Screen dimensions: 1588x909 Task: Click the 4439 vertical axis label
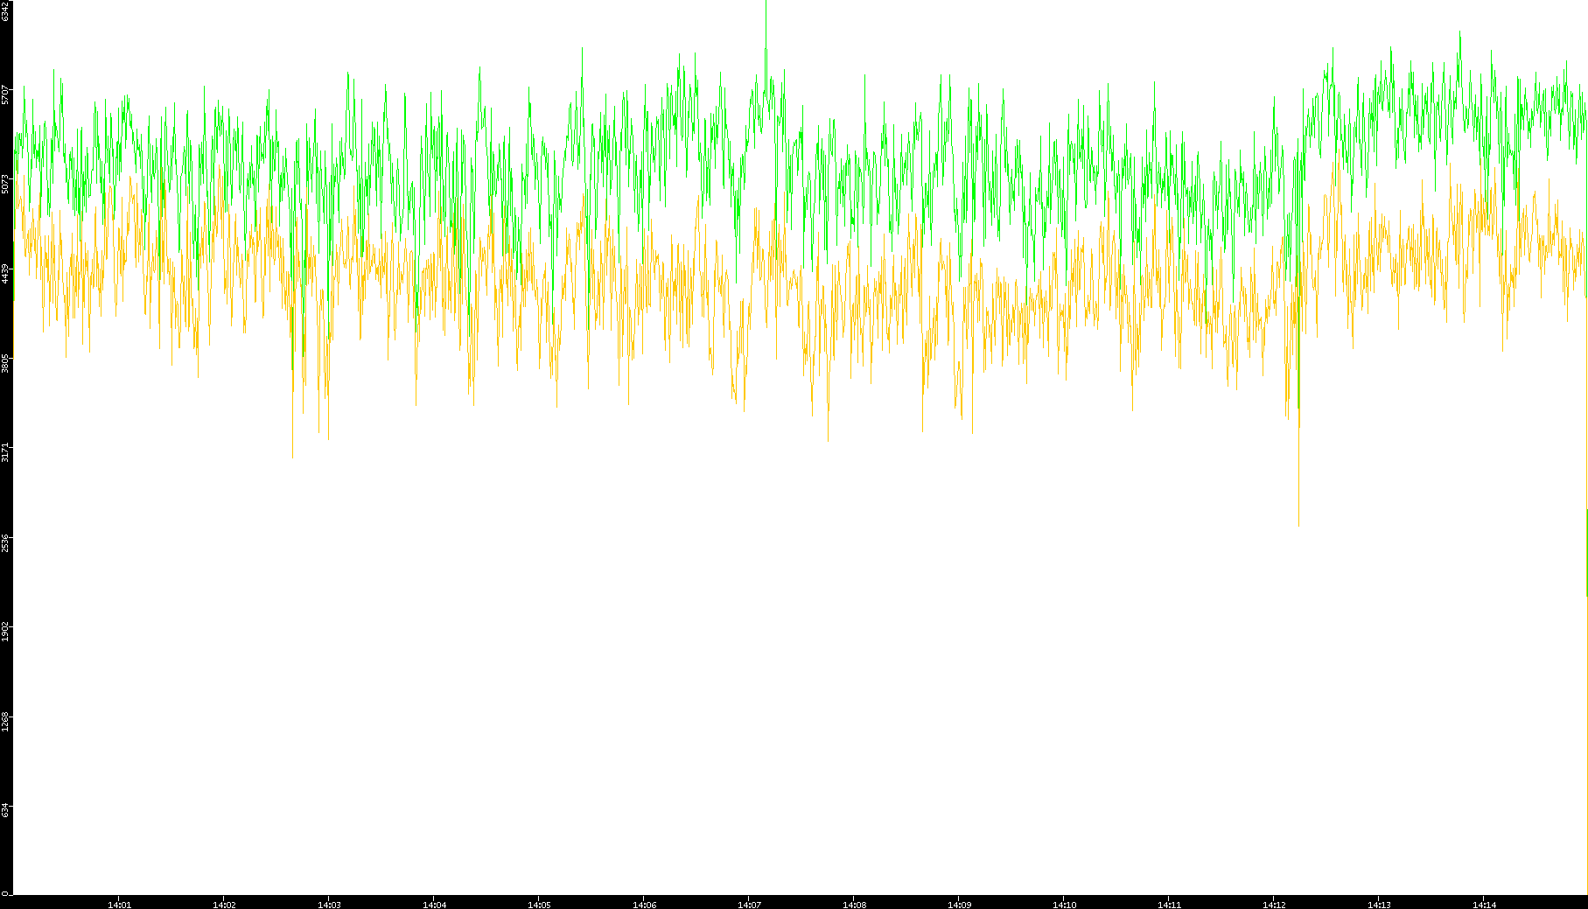(x=6, y=273)
